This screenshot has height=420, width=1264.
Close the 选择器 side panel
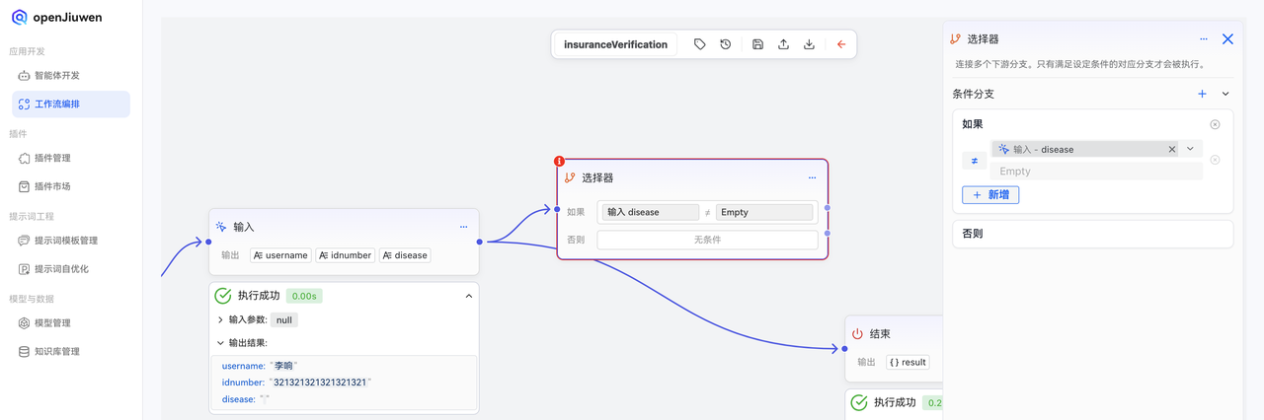[1227, 39]
